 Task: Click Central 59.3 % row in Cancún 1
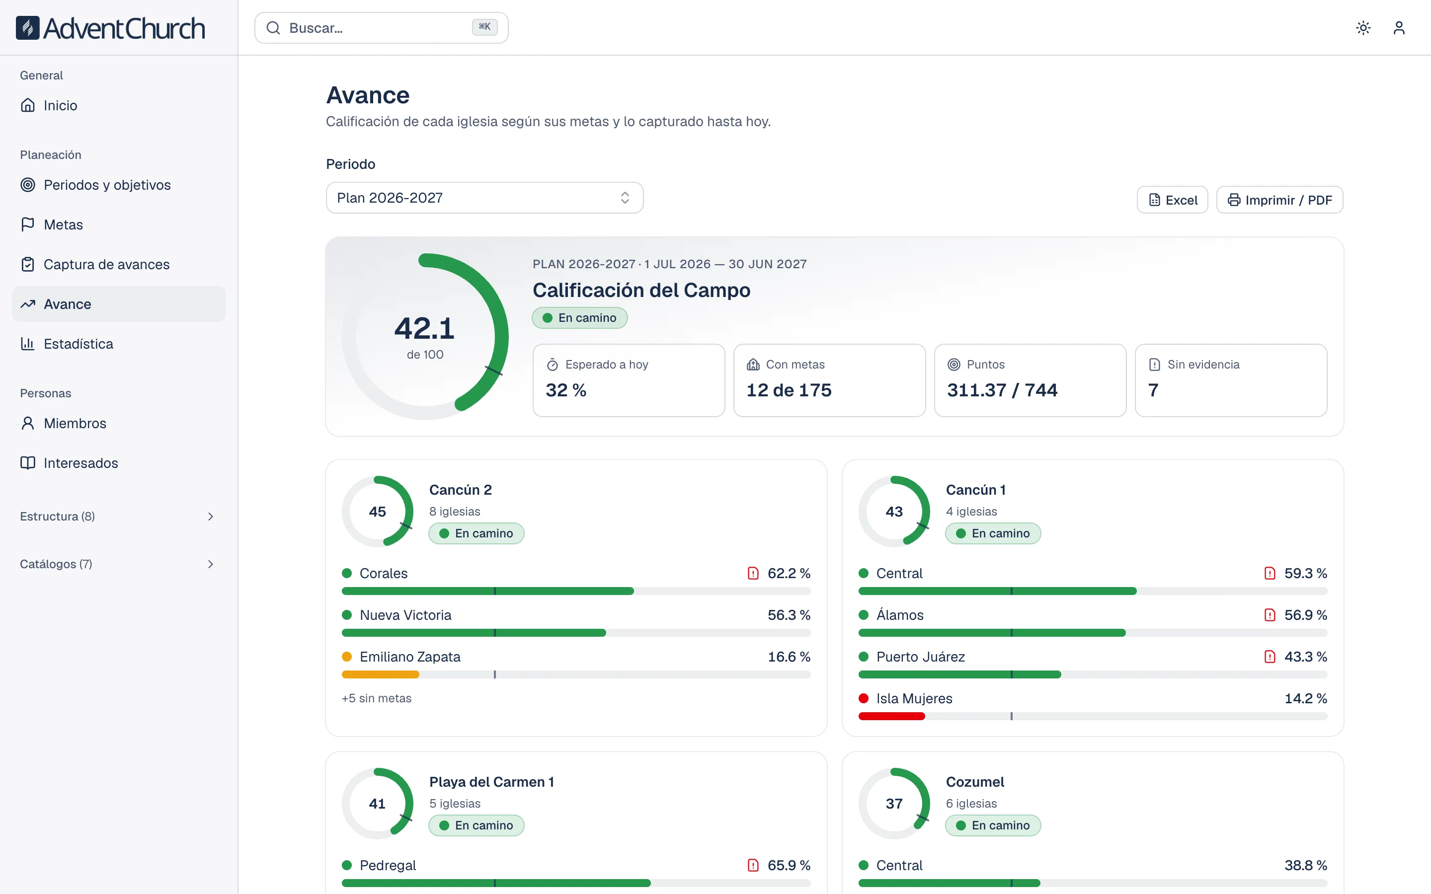(1093, 580)
